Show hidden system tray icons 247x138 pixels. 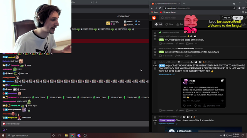point(221,135)
